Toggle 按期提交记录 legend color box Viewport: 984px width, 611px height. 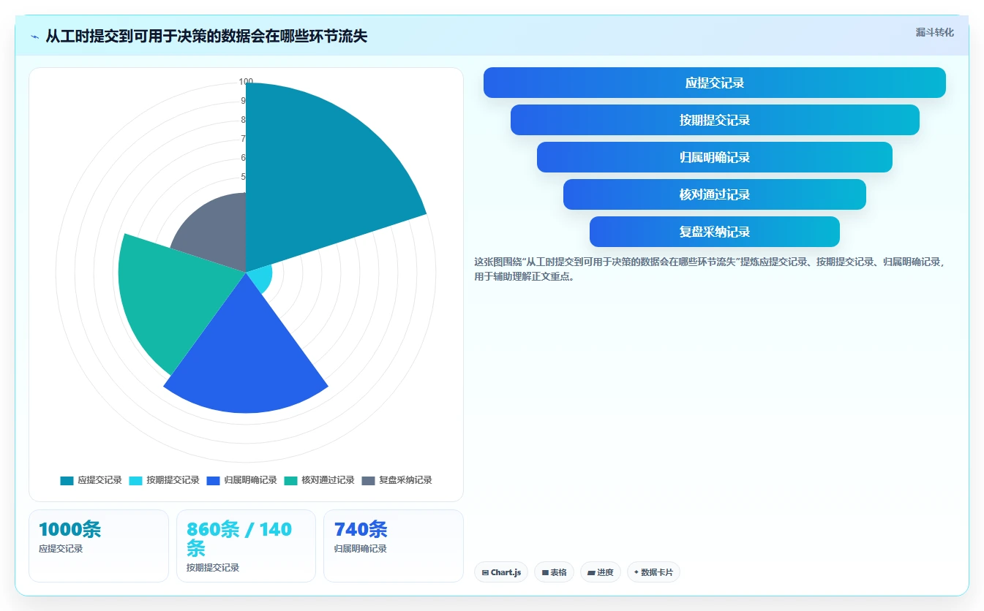[136, 480]
